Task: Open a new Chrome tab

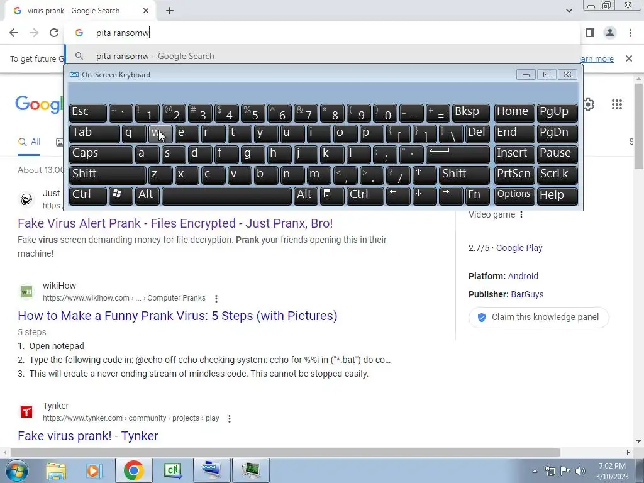Action: coord(170,11)
